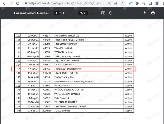Fit PDF to page

(103, 13)
